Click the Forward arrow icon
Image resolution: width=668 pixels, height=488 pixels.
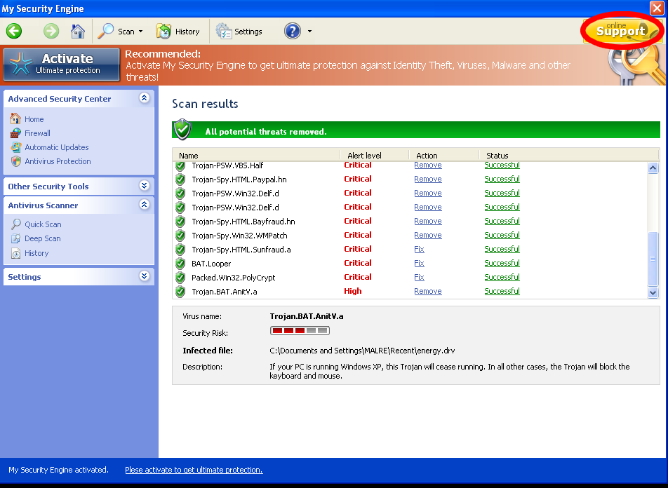click(x=51, y=31)
